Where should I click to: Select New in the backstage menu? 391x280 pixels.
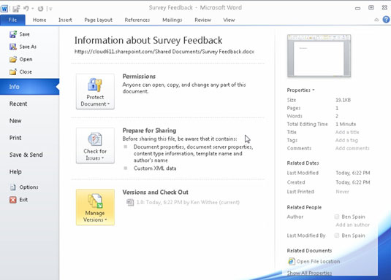tap(15, 121)
